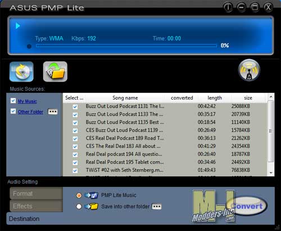281x231 pixels.
Task: Click the Select column header
Action: [74, 98]
